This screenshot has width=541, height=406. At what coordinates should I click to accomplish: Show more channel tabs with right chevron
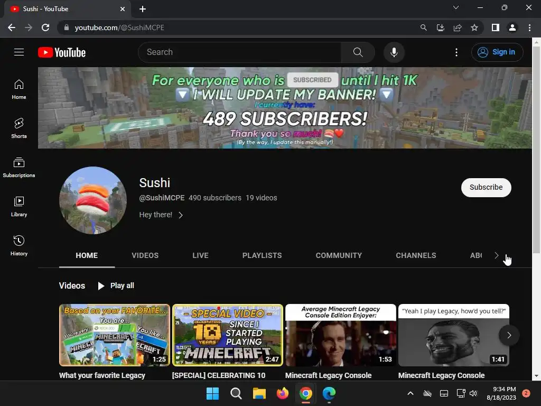point(496,255)
